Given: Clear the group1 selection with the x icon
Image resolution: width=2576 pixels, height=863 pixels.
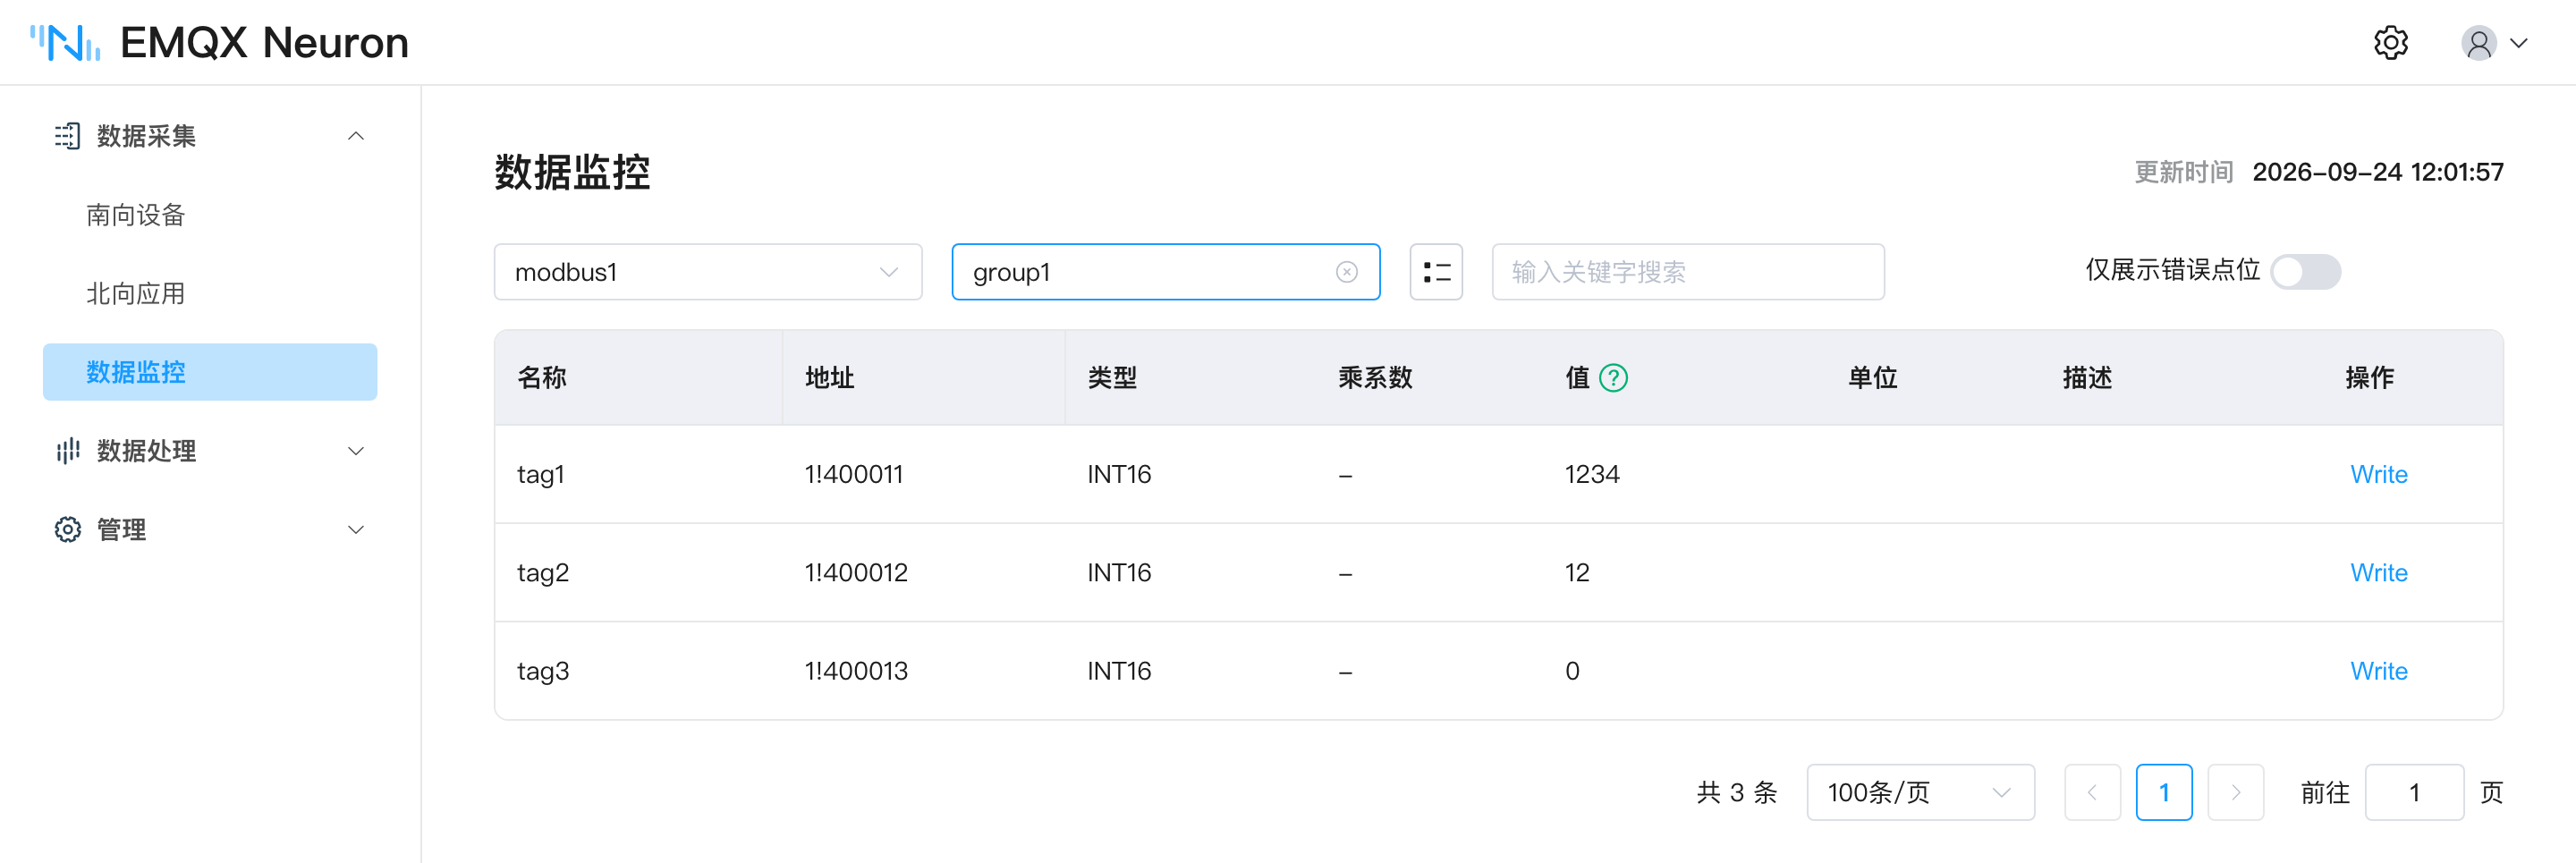Looking at the screenshot, I should (x=1347, y=272).
